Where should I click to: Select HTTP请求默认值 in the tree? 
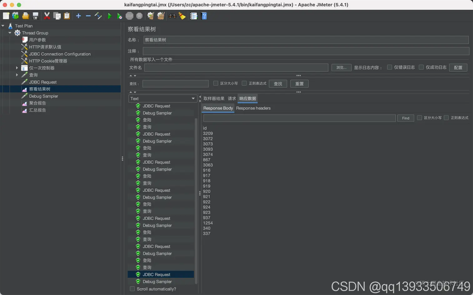click(x=45, y=47)
